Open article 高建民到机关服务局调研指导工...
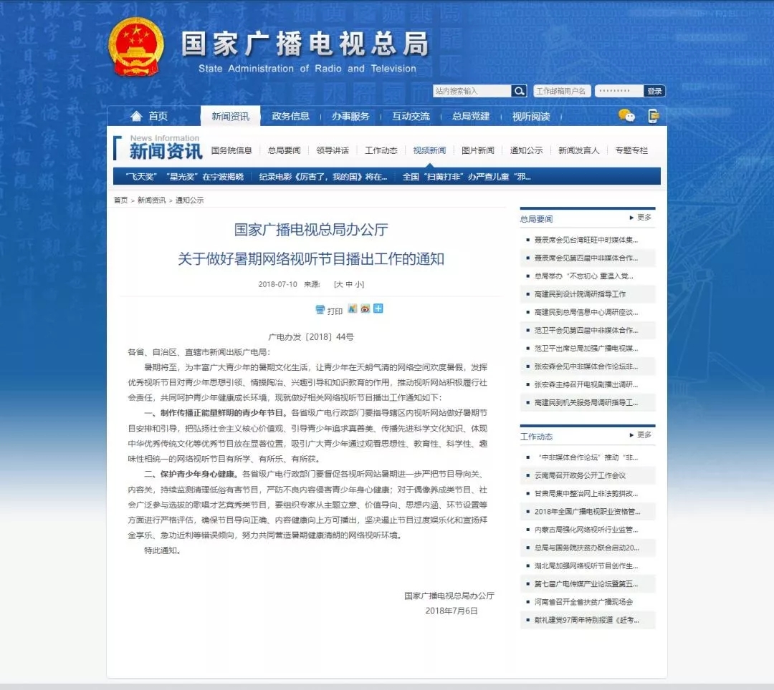 point(586,403)
